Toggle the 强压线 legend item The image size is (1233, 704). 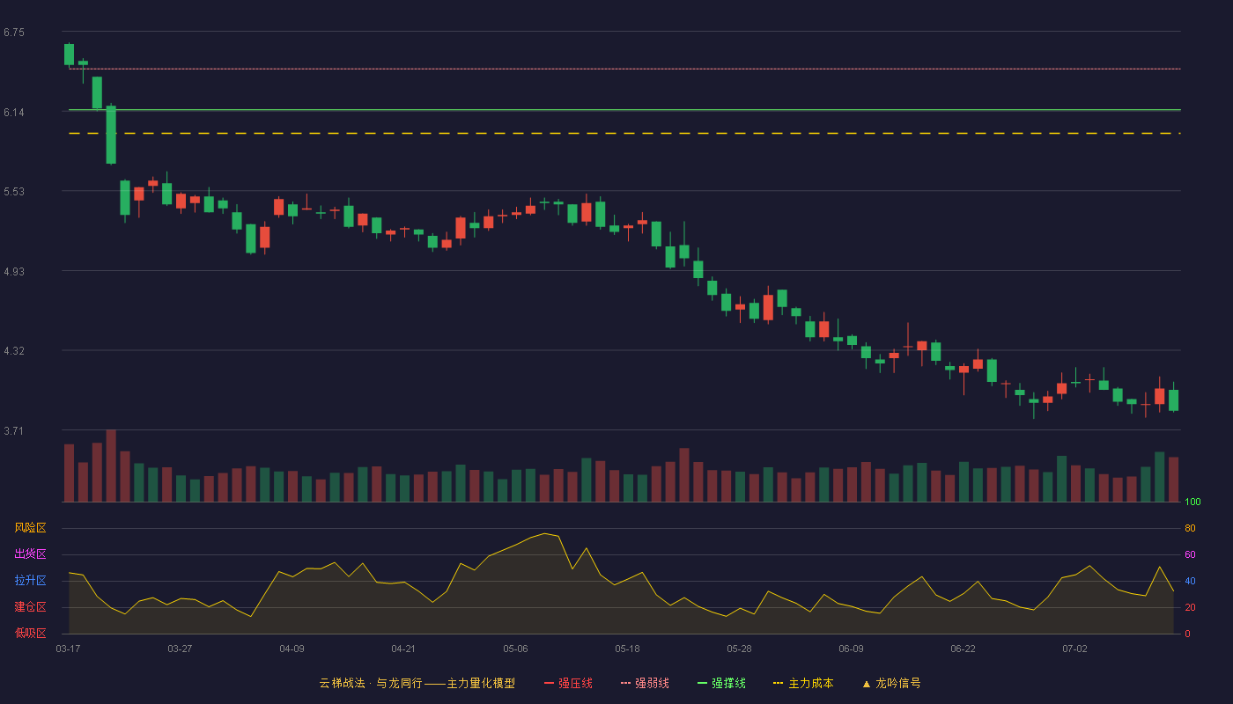[568, 683]
